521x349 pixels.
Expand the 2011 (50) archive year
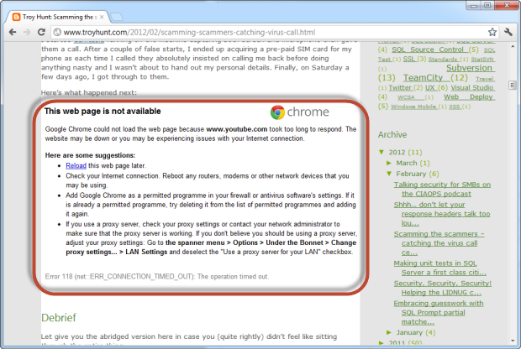382,342
